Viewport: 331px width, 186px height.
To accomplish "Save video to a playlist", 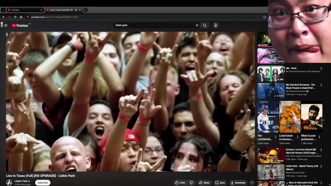I will click(x=220, y=183).
